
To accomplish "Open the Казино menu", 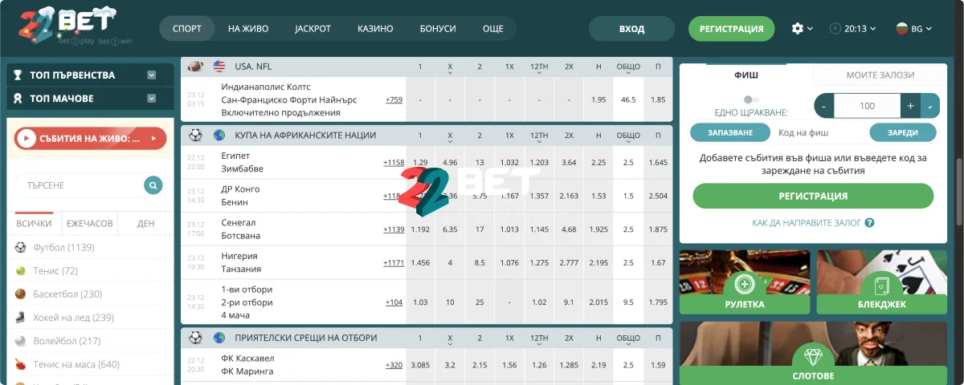I will coord(375,29).
